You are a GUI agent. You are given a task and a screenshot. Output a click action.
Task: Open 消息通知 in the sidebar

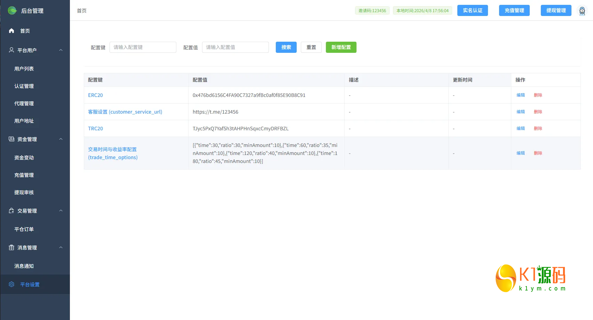35,266
